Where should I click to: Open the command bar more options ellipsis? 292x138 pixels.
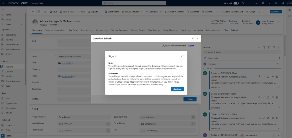259,12
